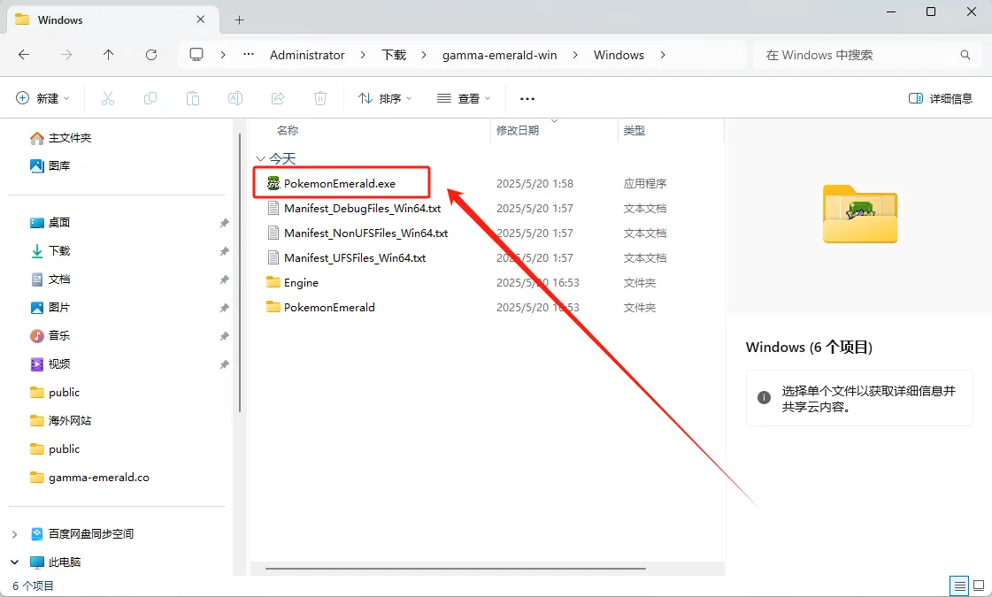Click the This PC monitor icon in address bar
The image size is (992, 597).
point(196,55)
